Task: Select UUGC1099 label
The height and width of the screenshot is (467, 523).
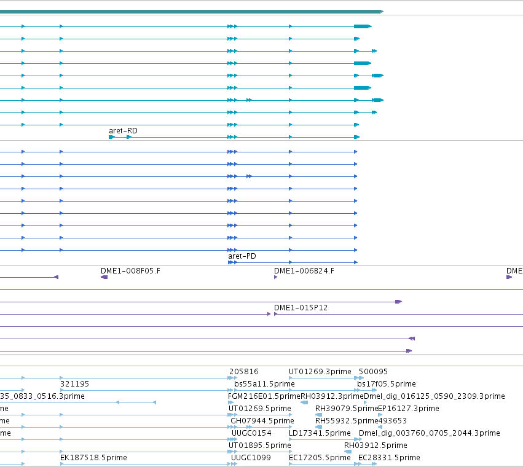Action: click(251, 458)
